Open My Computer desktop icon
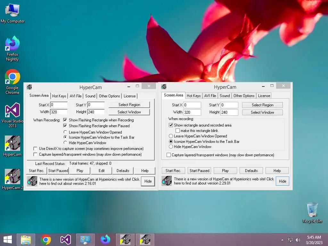Screen dimensions: 328x246 pos(12,13)
